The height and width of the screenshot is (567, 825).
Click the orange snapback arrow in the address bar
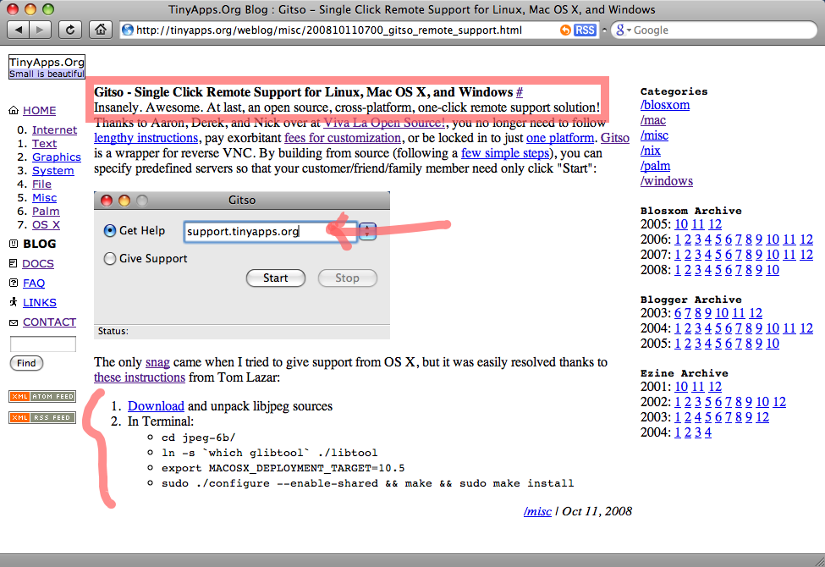click(x=565, y=30)
